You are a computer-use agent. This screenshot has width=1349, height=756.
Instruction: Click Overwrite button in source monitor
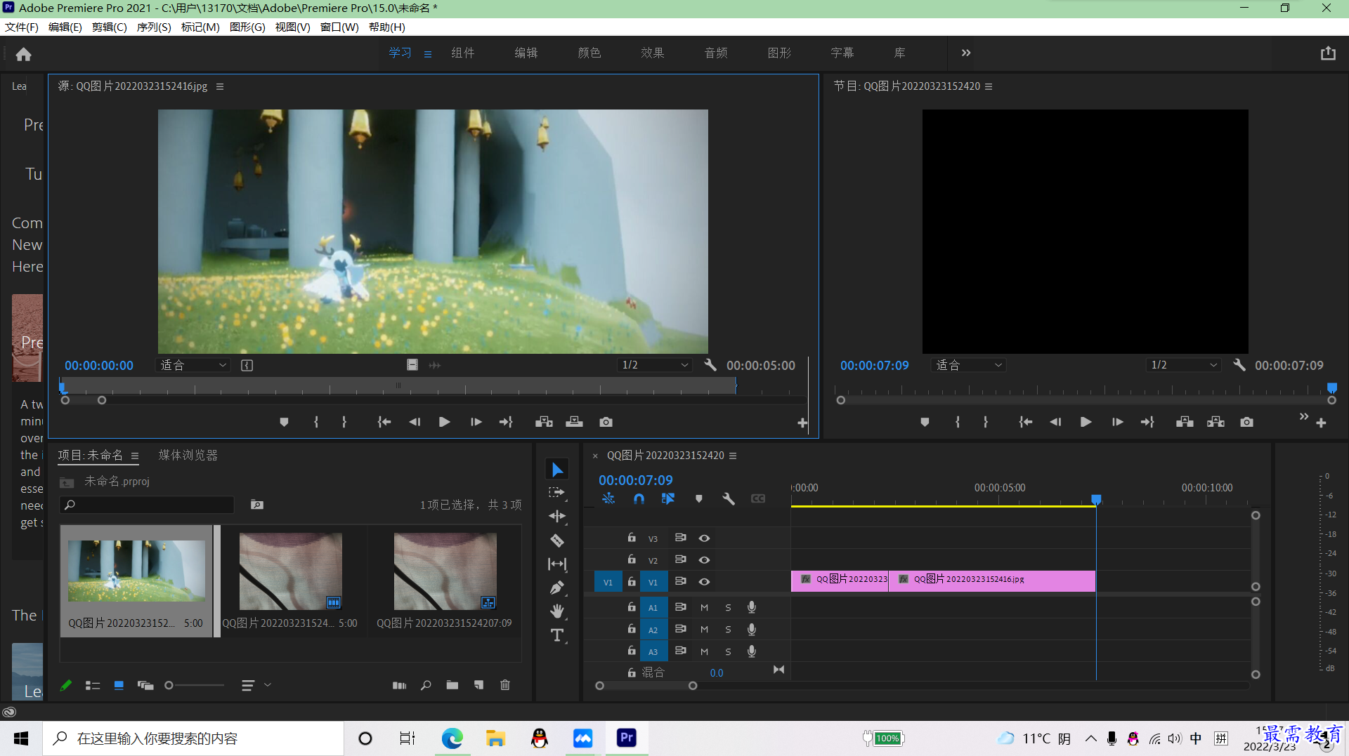coord(574,422)
